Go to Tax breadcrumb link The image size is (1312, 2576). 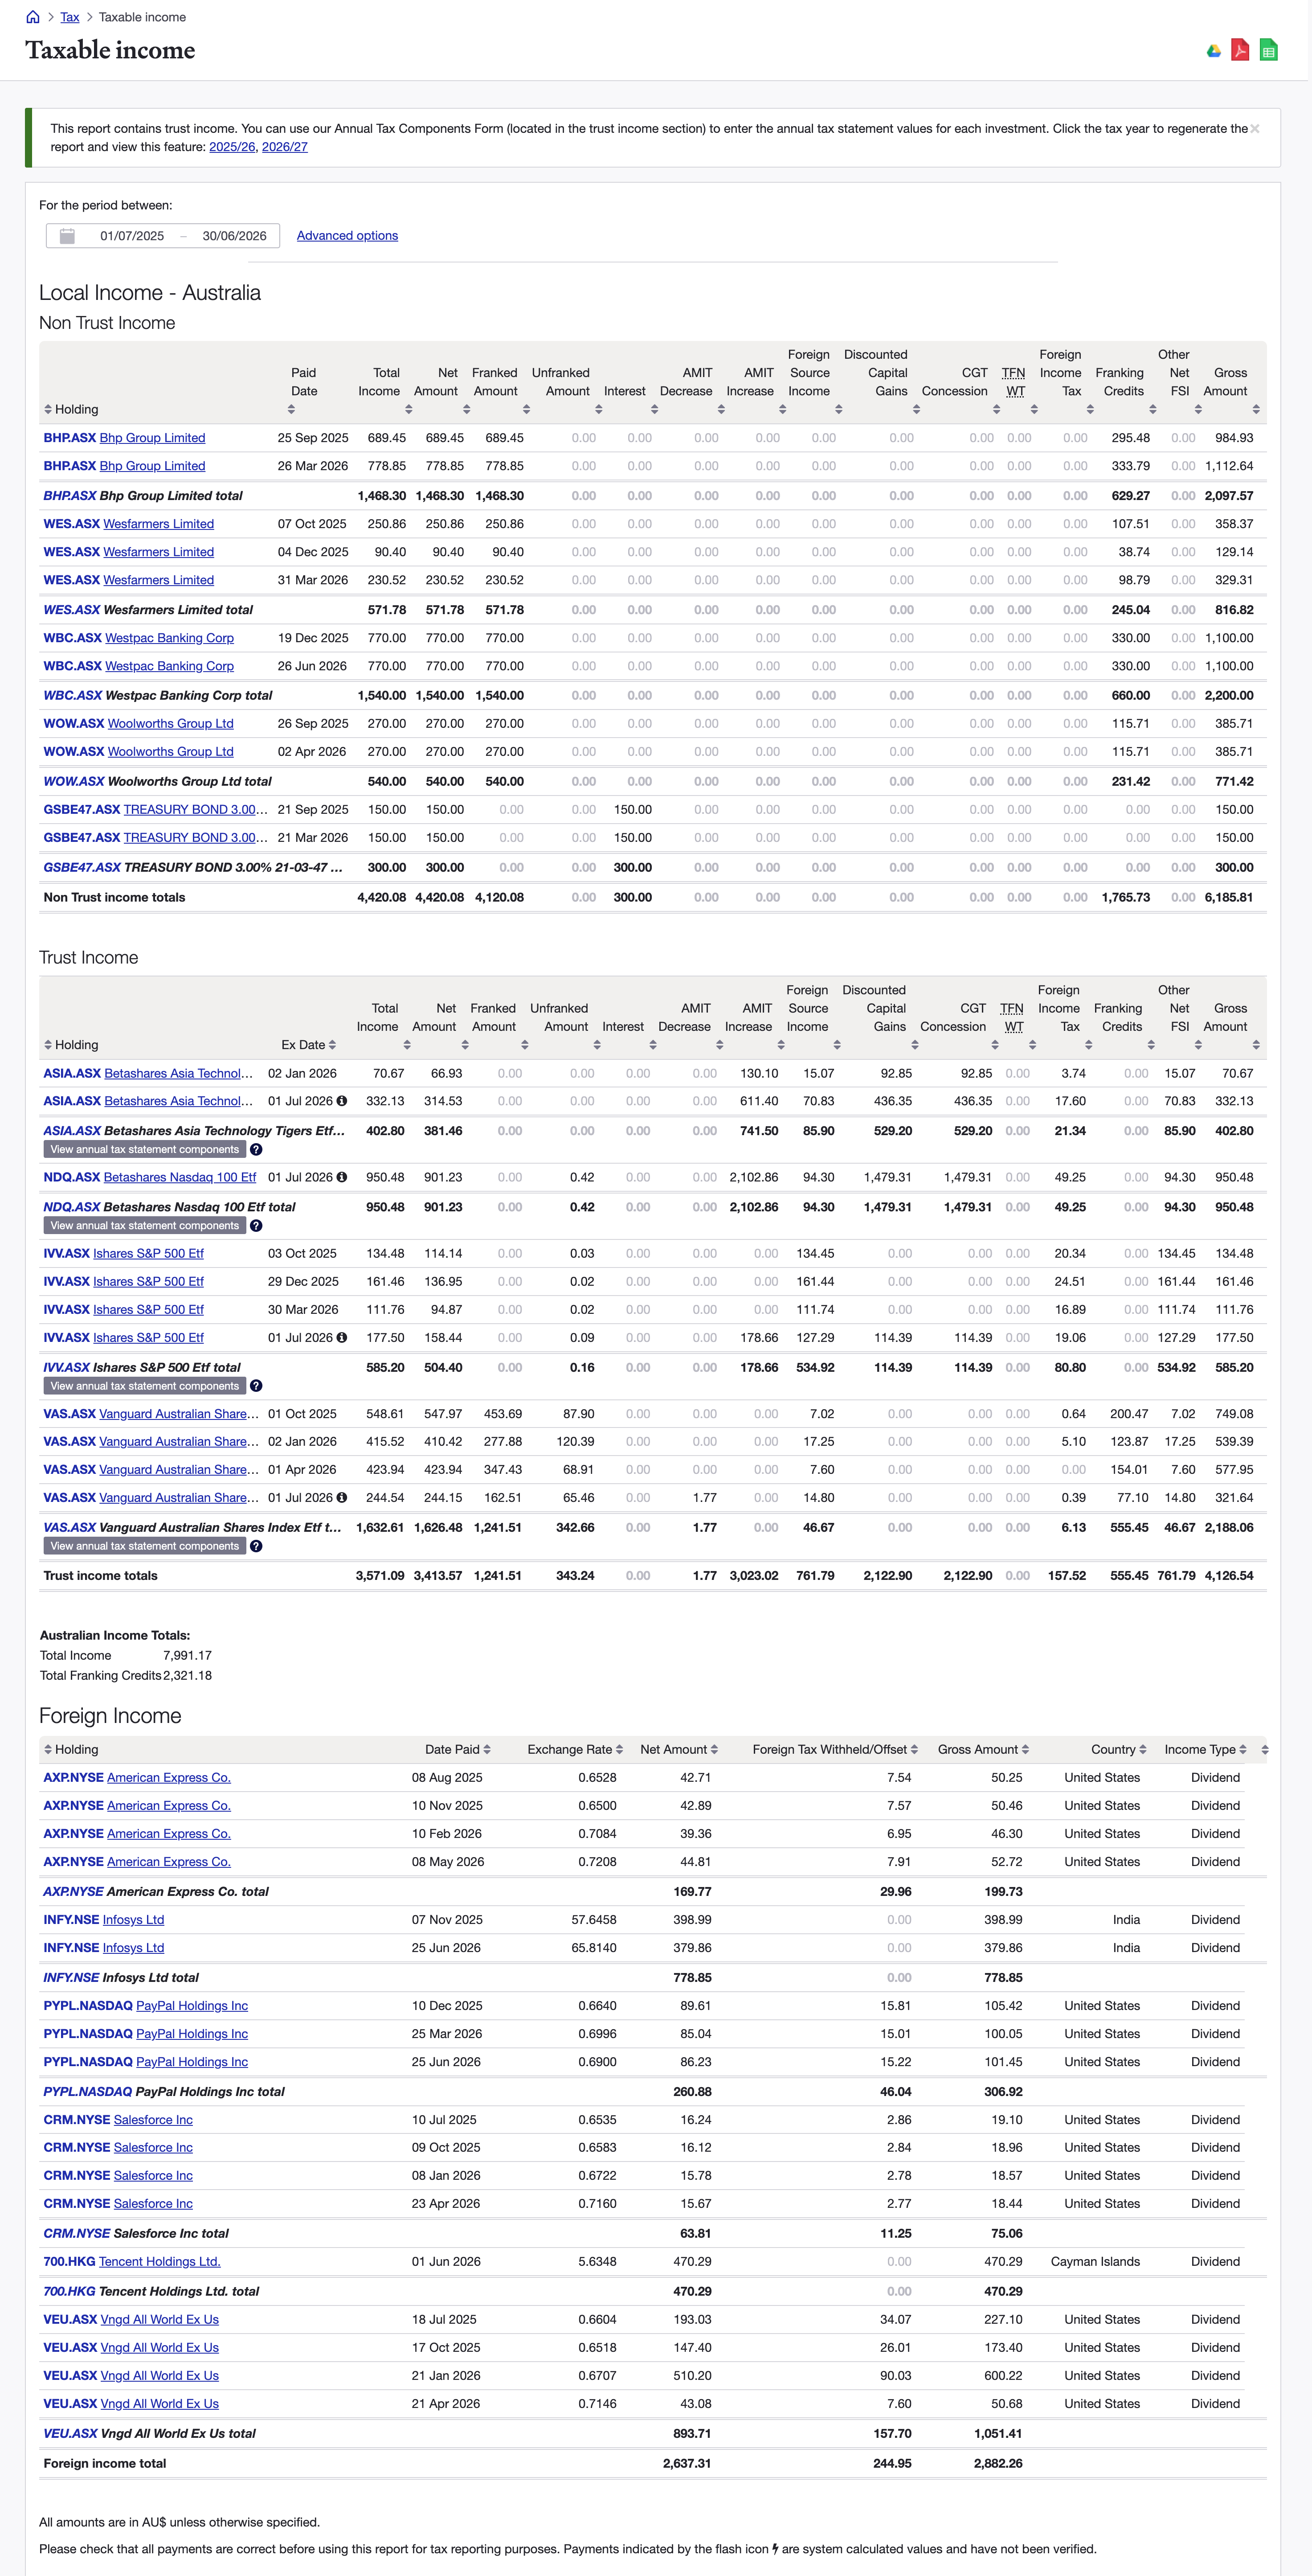click(x=70, y=17)
